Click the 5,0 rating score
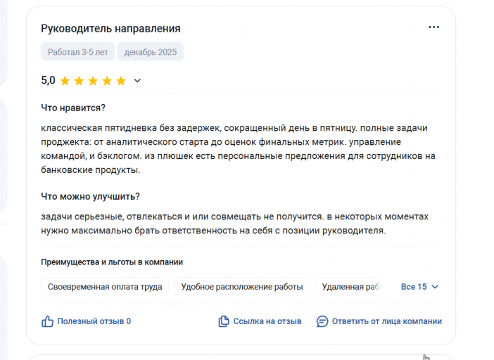The image size is (494, 360). coord(48,80)
